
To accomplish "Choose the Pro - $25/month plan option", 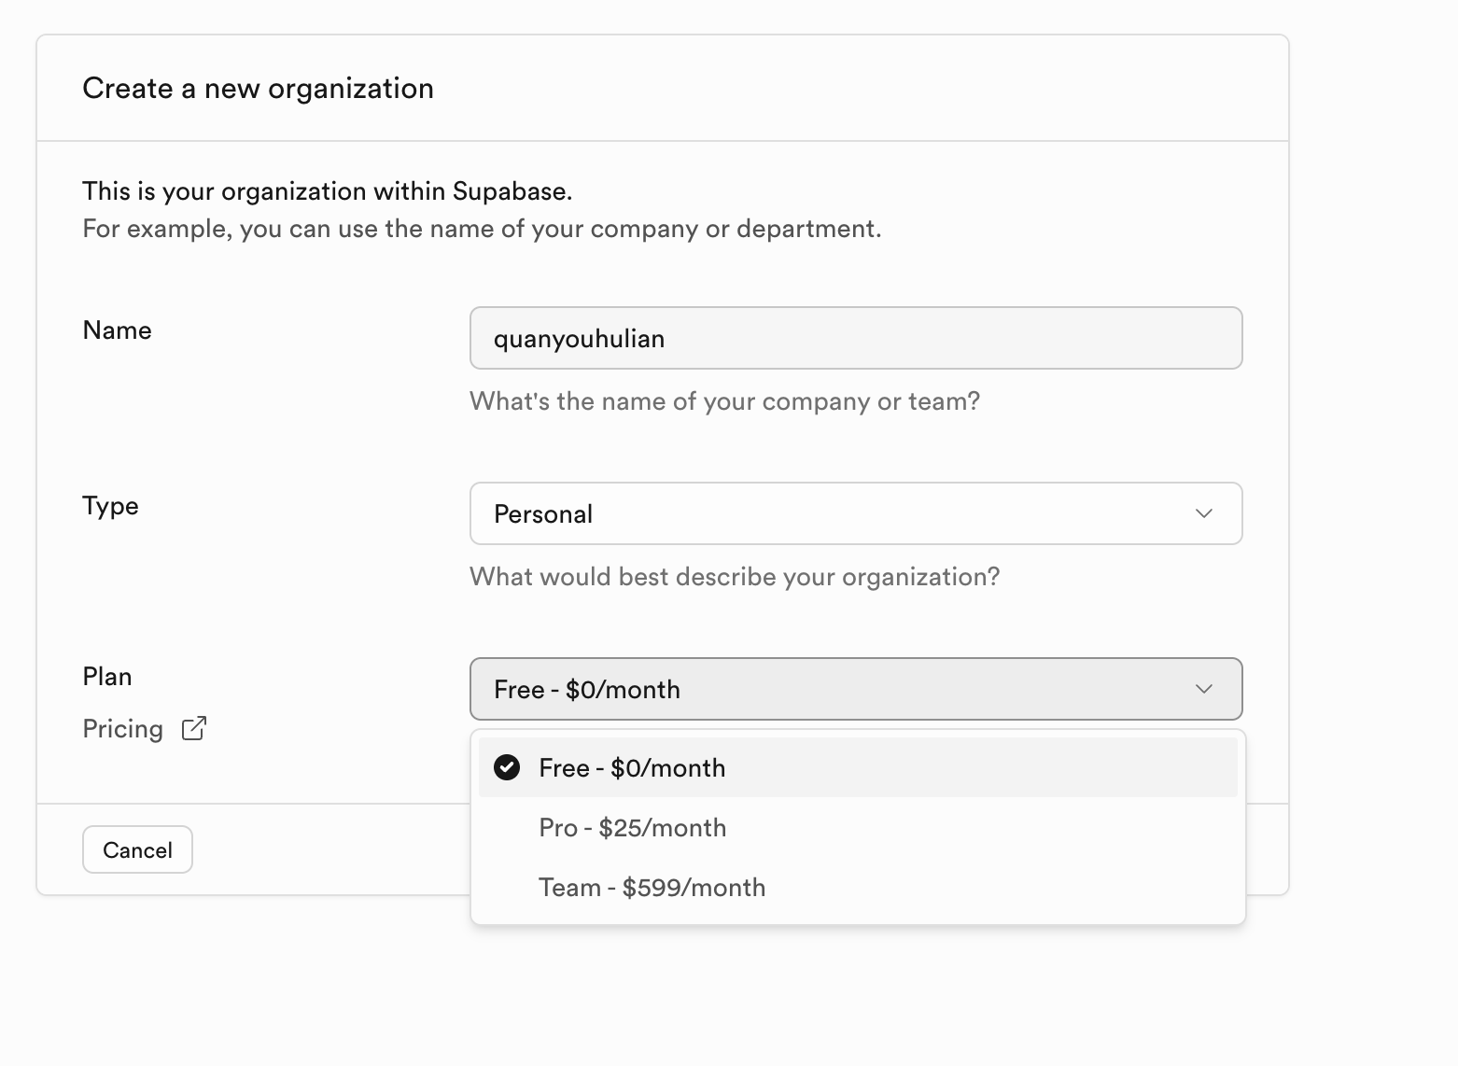I will (632, 828).
